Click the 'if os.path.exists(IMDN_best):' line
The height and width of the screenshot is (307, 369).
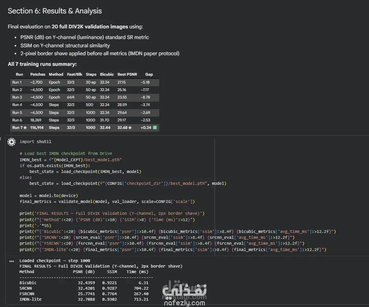[x=55, y=166]
